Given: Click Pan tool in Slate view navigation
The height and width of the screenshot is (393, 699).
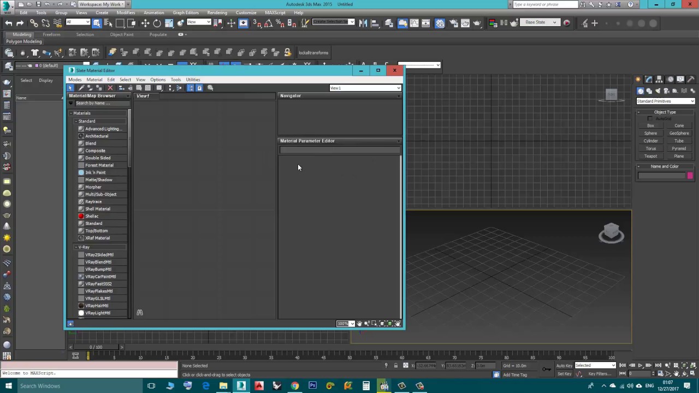Looking at the screenshot, I should [x=359, y=324].
